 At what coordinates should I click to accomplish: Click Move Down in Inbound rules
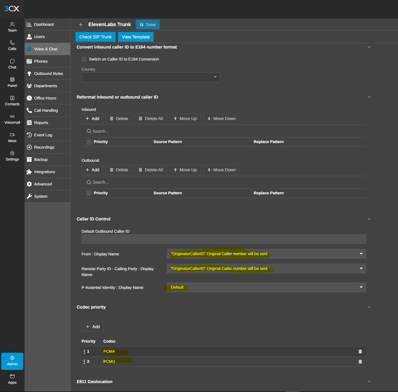point(222,118)
